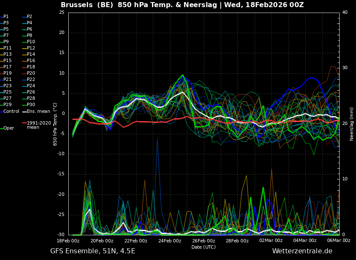Click the 1991-2020 mean legend entry
356x260 pixels.
tap(36, 125)
